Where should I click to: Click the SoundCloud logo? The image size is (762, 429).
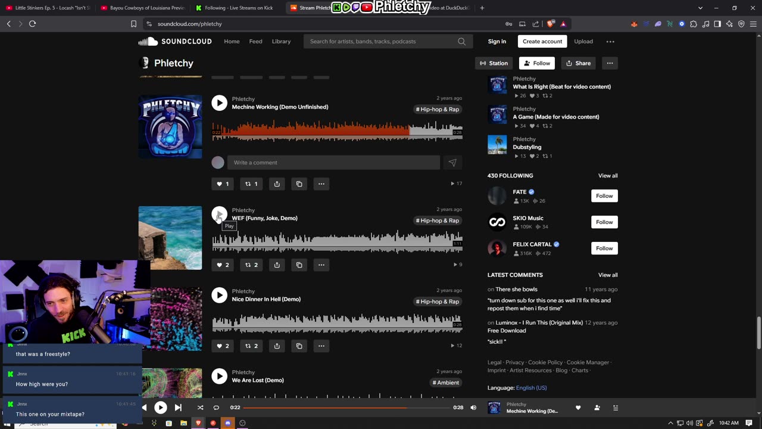175,41
